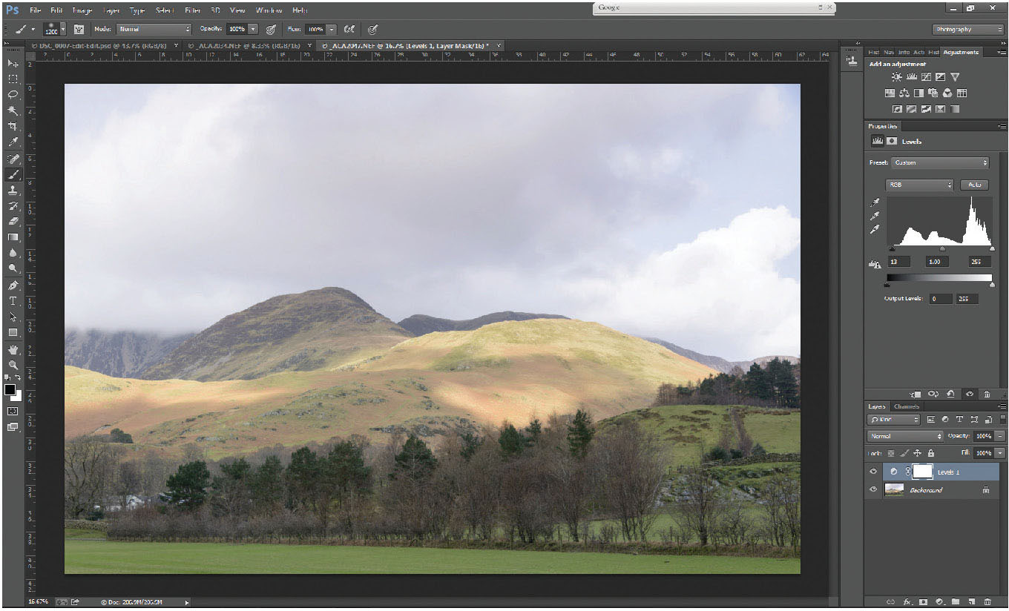Click the white point eyedropper in Levels
The width and height of the screenshot is (1009, 611).
[x=875, y=229]
